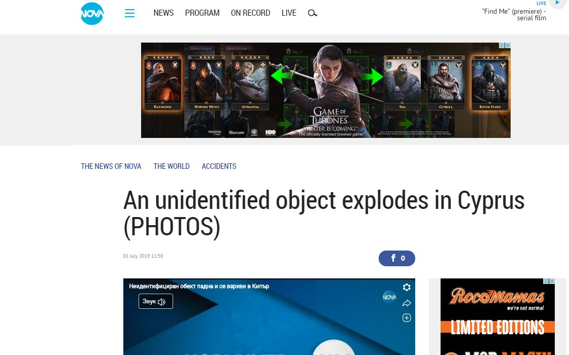Click the Game of Thrones banner ad
Screen dimensions: 569x355
click(325, 90)
